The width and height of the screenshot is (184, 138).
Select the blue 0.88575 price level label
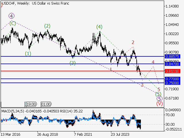click(x=172, y=57)
